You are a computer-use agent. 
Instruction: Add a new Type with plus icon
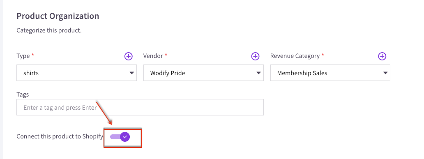click(129, 56)
